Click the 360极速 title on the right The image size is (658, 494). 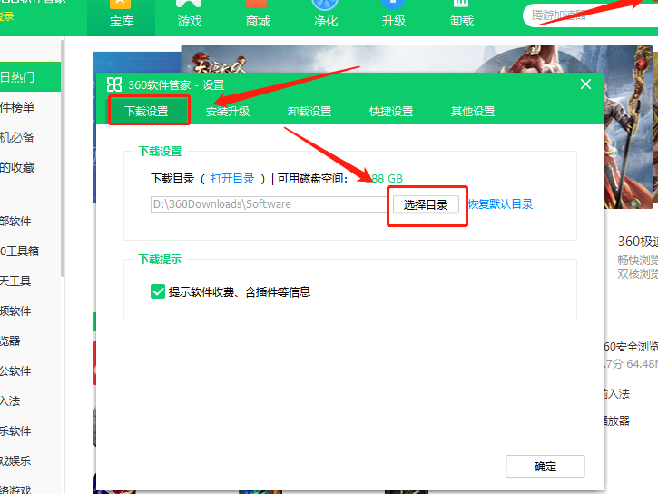(638, 242)
